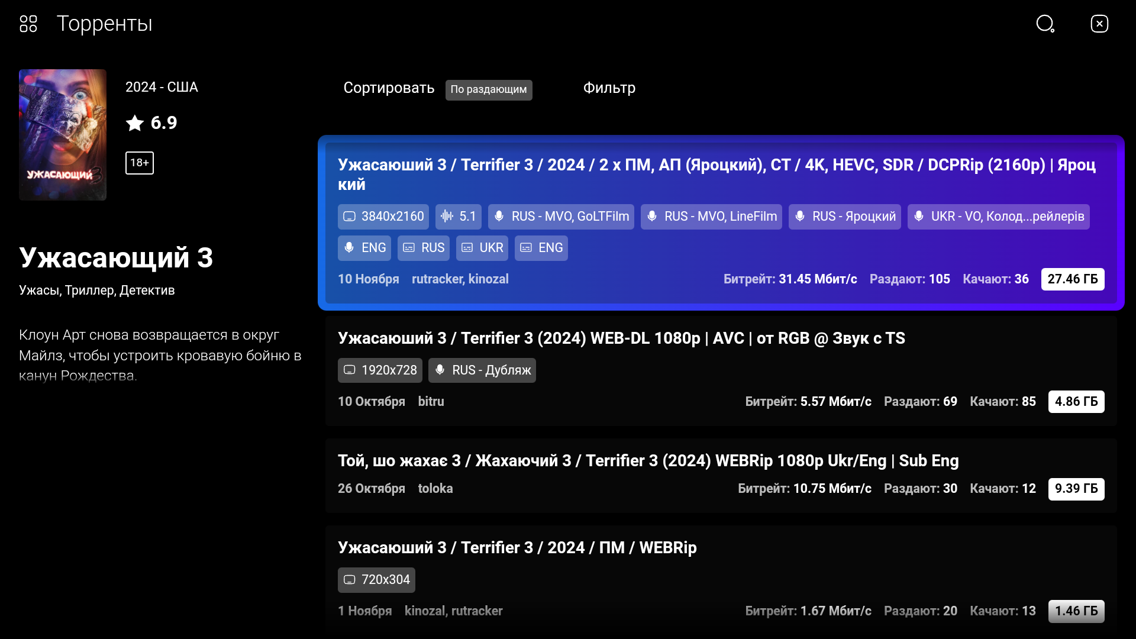Click the UKR subtitle tag
This screenshot has height=639, width=1136.
pos(482,248)
